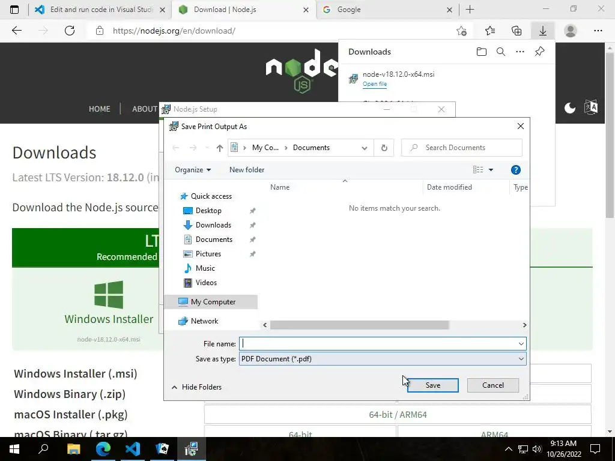
Task: Open the notification center icon
Action: [x=595, y=449]
